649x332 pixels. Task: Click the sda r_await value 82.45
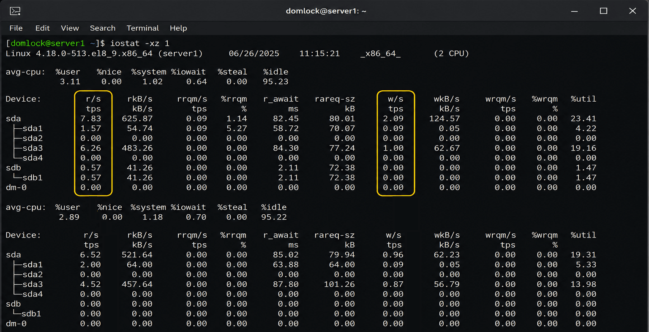point(286,119)
